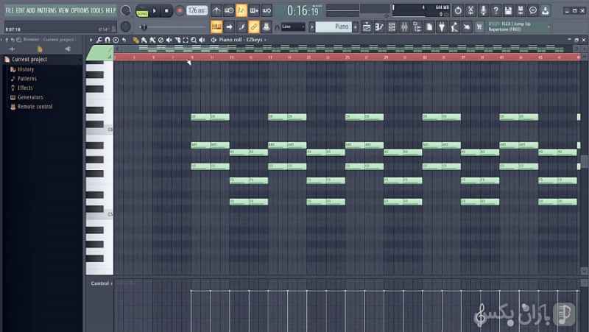Choose the Select tool in piano roll toolbar

pos(186,40)
